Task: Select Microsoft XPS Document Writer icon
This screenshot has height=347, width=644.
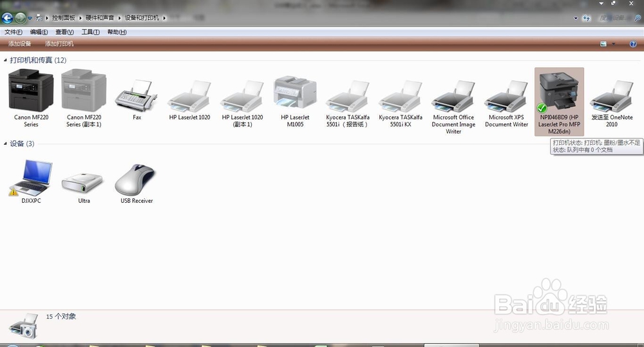Action: coord(506,96)
